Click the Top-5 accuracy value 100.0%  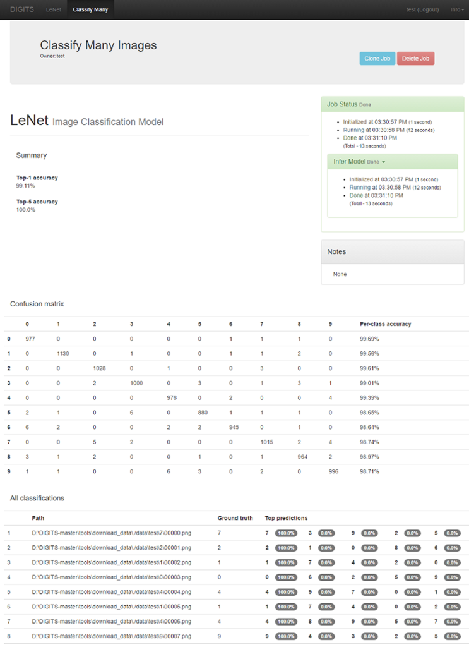pyautogui.click(x=25, y=210)
